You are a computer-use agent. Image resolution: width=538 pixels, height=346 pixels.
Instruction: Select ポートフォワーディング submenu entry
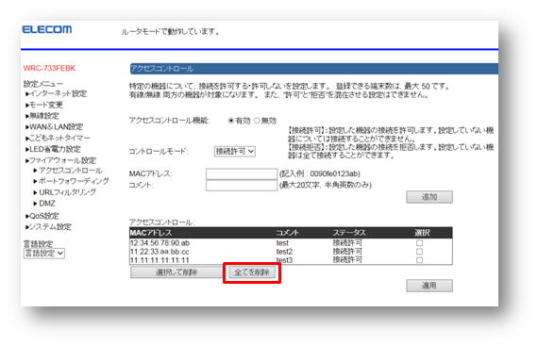pyautogui.click(x=71, y=181)
